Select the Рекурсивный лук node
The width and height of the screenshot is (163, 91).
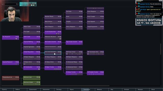pyautogui.click(x=10, y=78)
